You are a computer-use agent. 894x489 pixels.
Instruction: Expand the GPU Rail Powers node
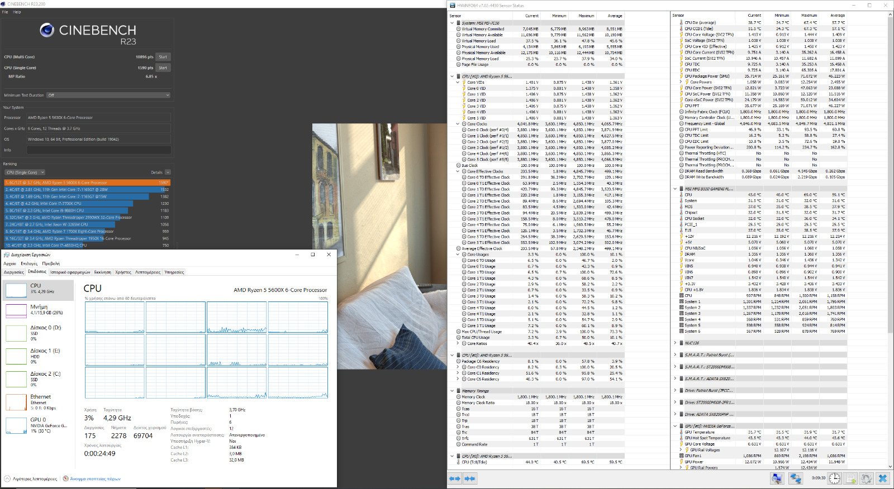681,468
